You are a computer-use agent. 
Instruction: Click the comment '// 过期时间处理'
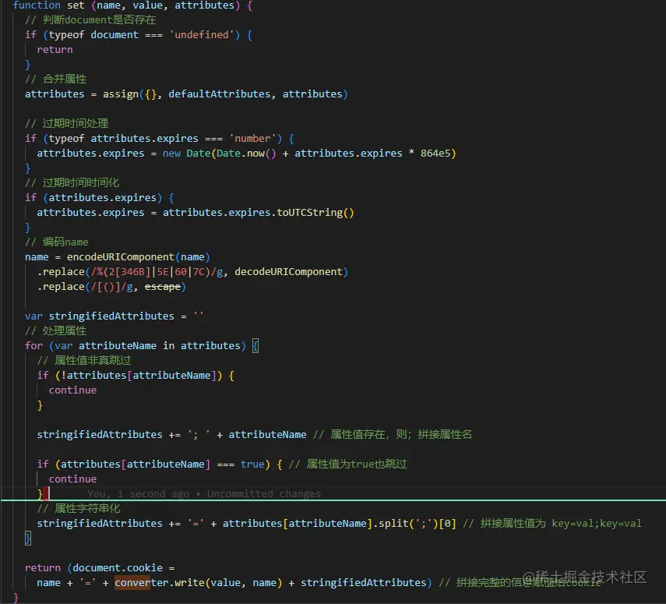tap(66, 123)
